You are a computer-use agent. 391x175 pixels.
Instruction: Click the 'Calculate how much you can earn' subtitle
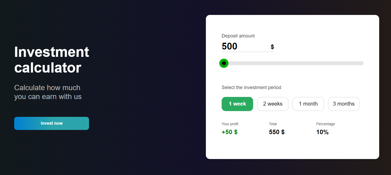coord(48,92)
